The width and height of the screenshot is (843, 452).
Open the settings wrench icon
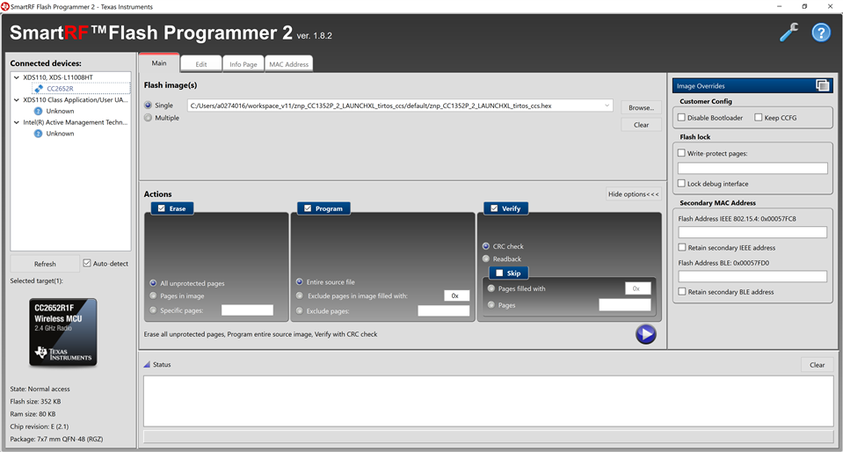788,33
